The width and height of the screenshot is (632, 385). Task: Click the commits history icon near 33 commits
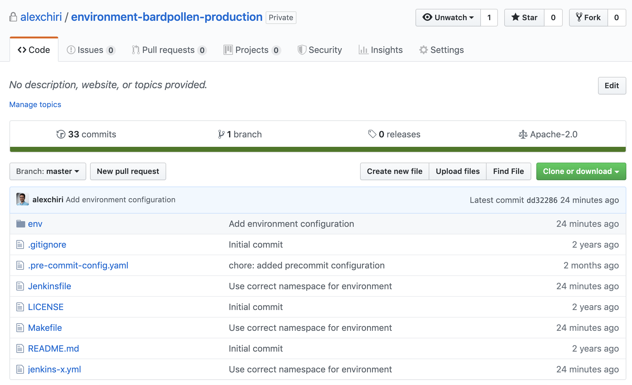(60, 134)
